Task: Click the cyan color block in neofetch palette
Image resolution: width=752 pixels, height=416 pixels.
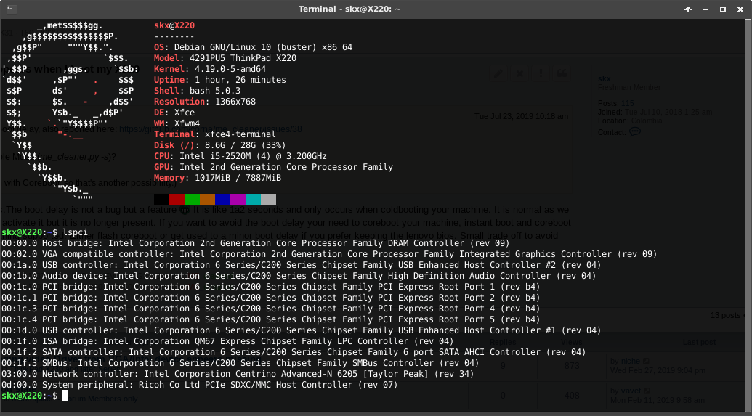Action: [254, 200]
